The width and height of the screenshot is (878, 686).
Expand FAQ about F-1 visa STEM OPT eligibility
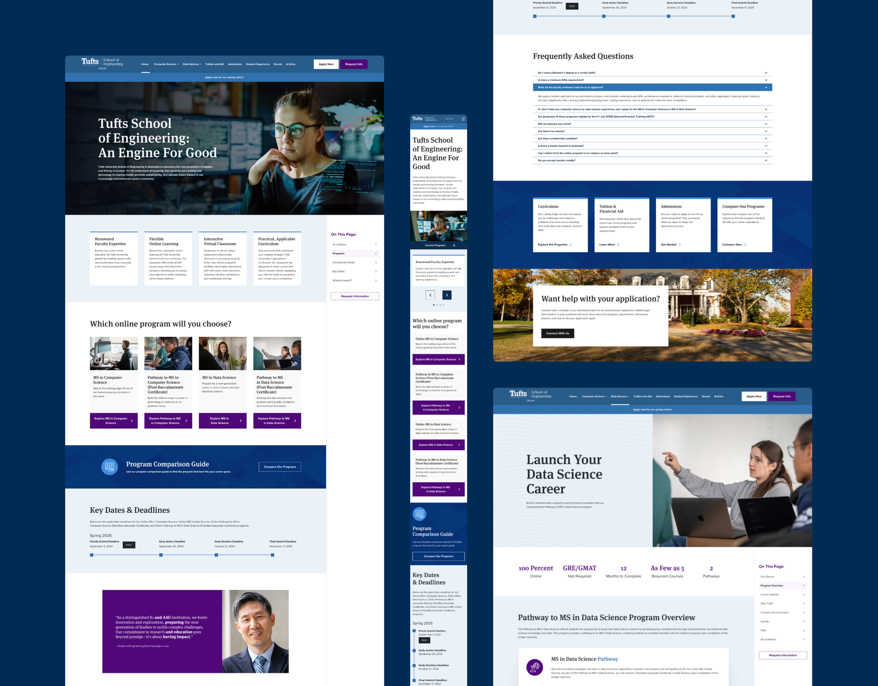pyautogui.click(x=652, y=117)
